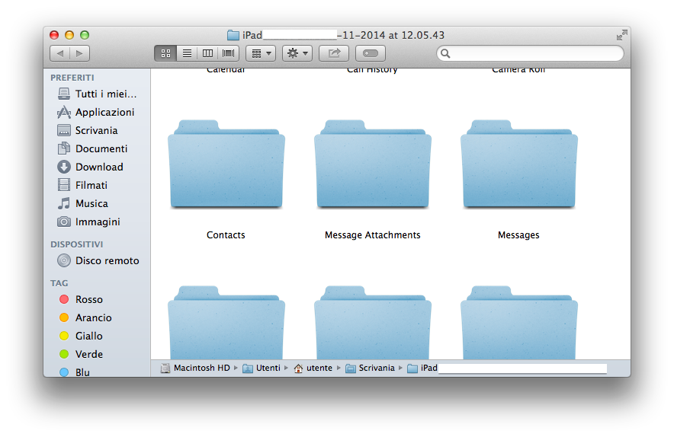This screenshot has width=674, height=437.
Task: Switch to Cover Flow view
Action: pos(228,53)
